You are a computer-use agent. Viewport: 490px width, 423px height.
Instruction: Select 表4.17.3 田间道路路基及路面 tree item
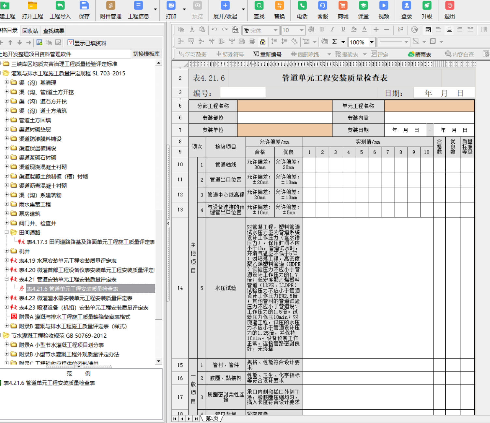tap(91, 242)
